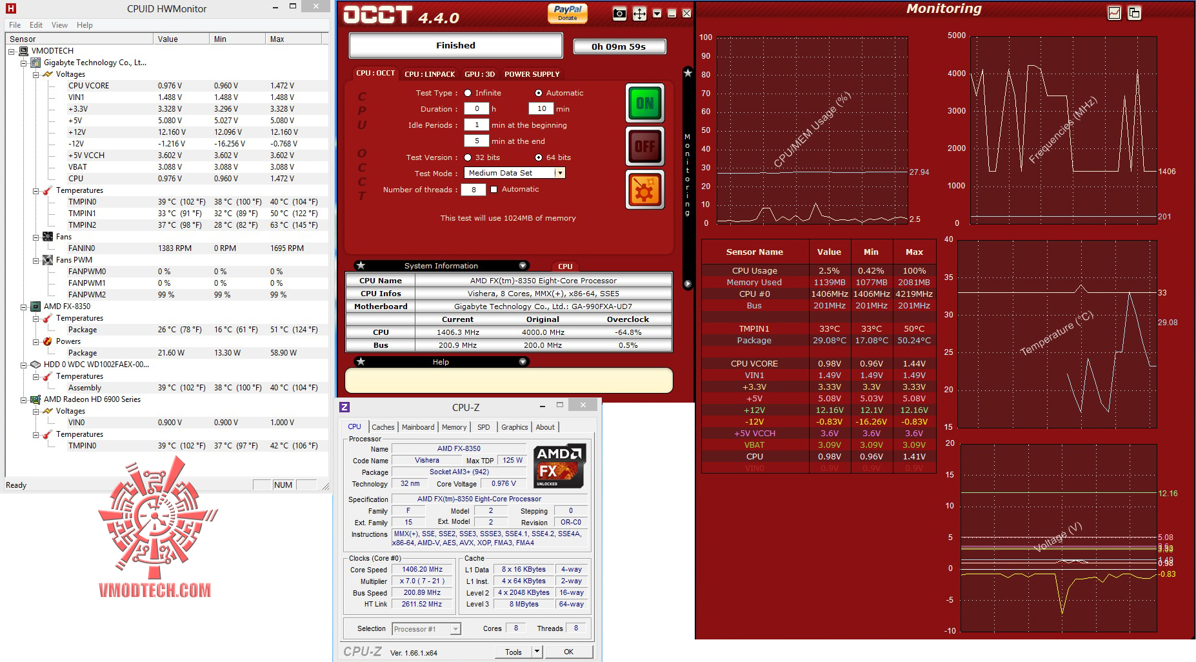The width and height of the screenshot is (1196, 662).
Task: Choose the 32 bits test version
Action: click(x=468, y=157)
